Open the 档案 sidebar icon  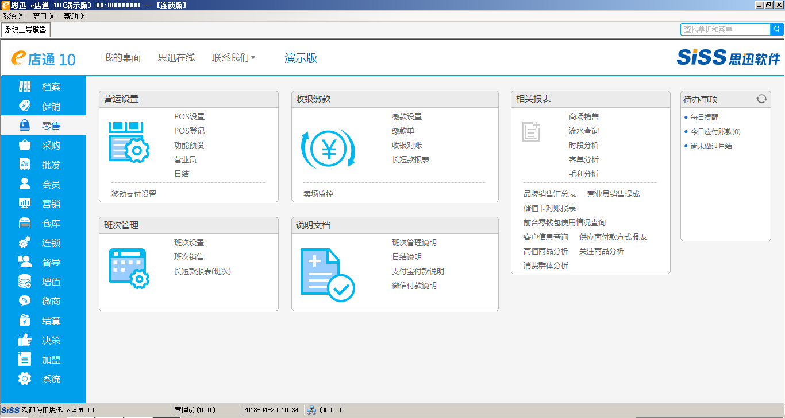(x=25, y=87)
